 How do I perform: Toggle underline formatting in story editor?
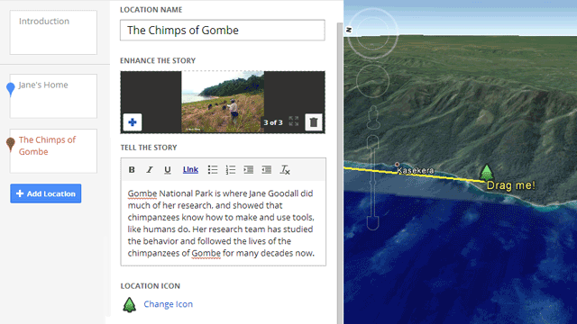(168, 170)
